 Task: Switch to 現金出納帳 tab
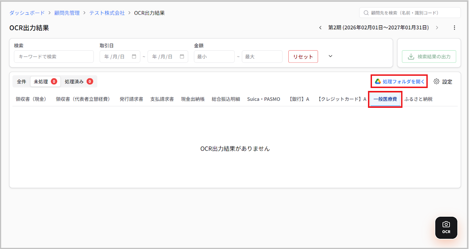click(x=193, y=99)
